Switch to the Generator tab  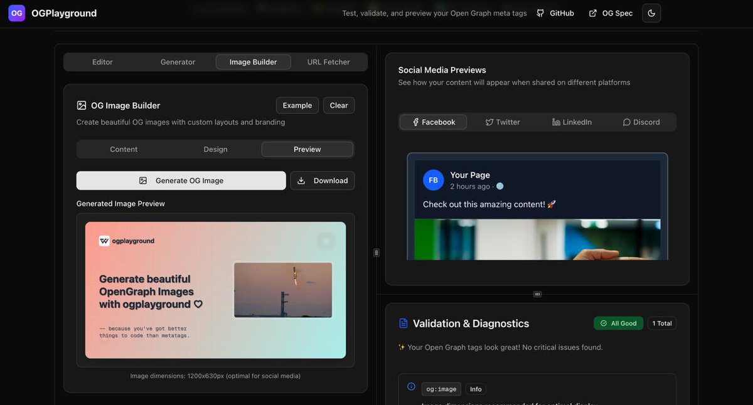[x=178, y=62]
